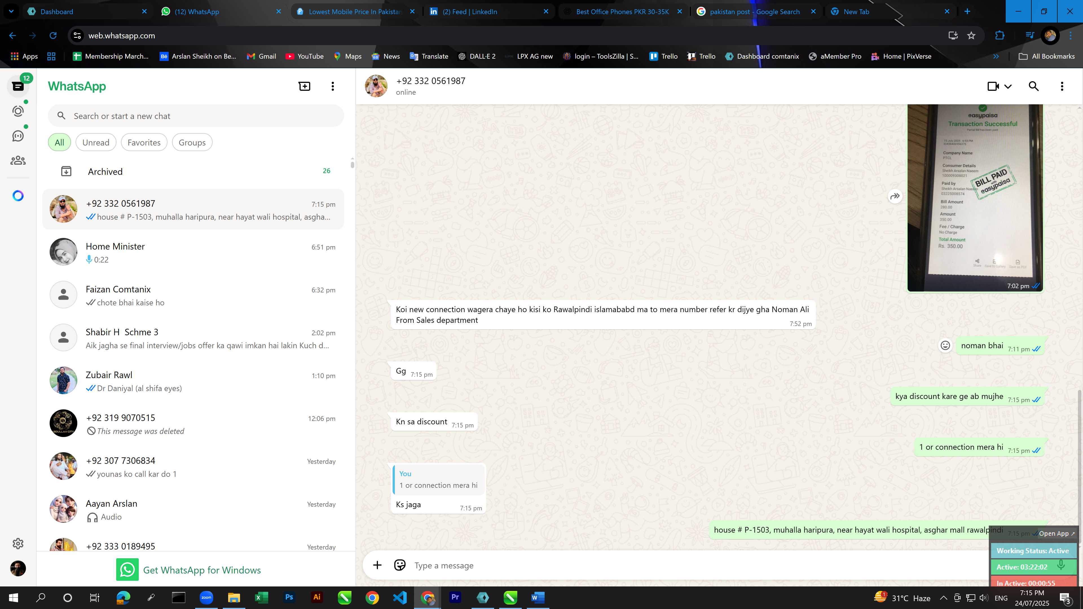
Task: Open the Status updates icon in sidebar
Action: click(x=18, y=111)
